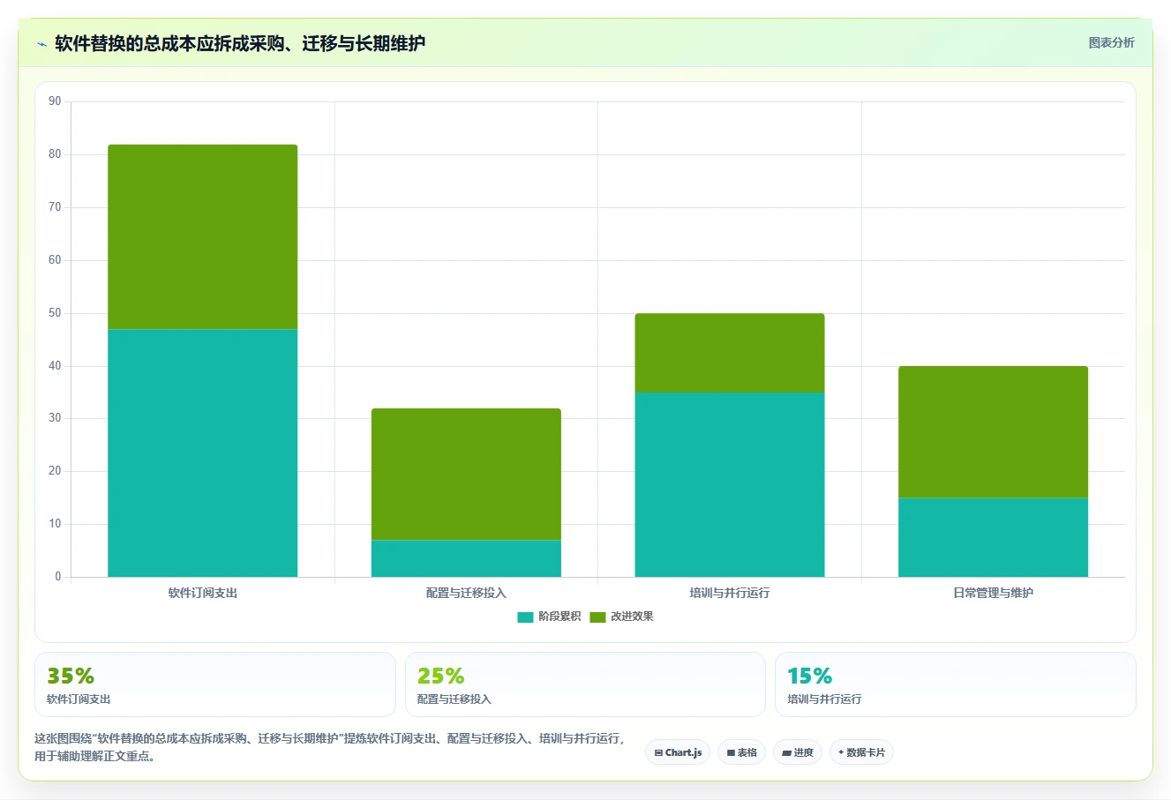Click x-axis label 配置与迁移投入
The width and height of the screenshot is (1171, 800).
(x=466, y=593)
